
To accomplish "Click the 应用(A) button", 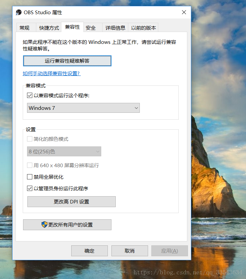I will tap(169, 251).
